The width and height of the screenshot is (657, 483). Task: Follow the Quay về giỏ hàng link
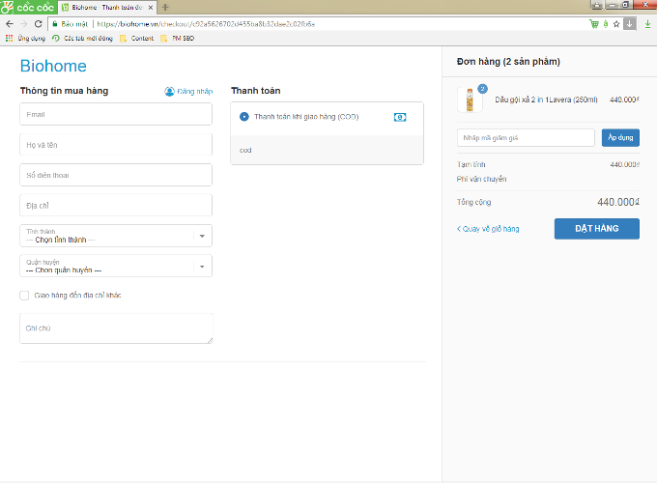[x=488, y=229]
